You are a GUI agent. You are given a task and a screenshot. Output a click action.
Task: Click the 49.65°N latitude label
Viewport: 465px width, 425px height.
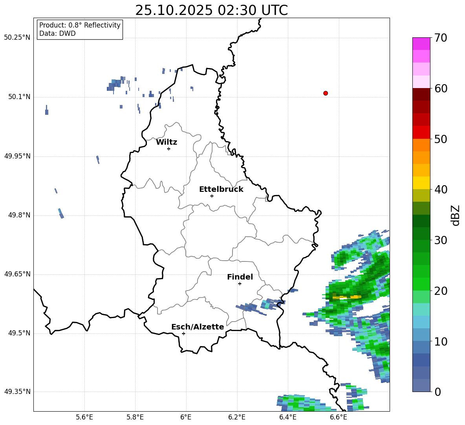(x=17, y=274)
